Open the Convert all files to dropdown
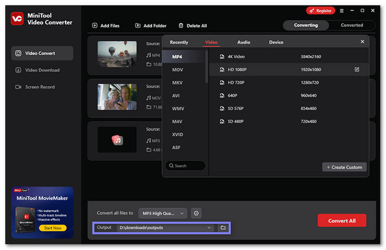386x250 pixels. tap(163, 213)
